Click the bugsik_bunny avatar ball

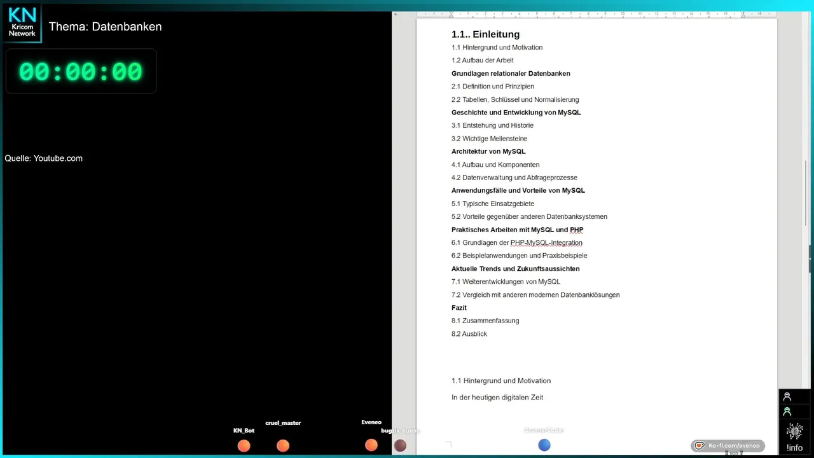click(400, 446)
